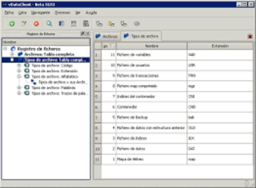Click the grid layout toolbar icon
Image resolution: width=256 pixels, height=188 pixels.
click(x=86, y=24)
